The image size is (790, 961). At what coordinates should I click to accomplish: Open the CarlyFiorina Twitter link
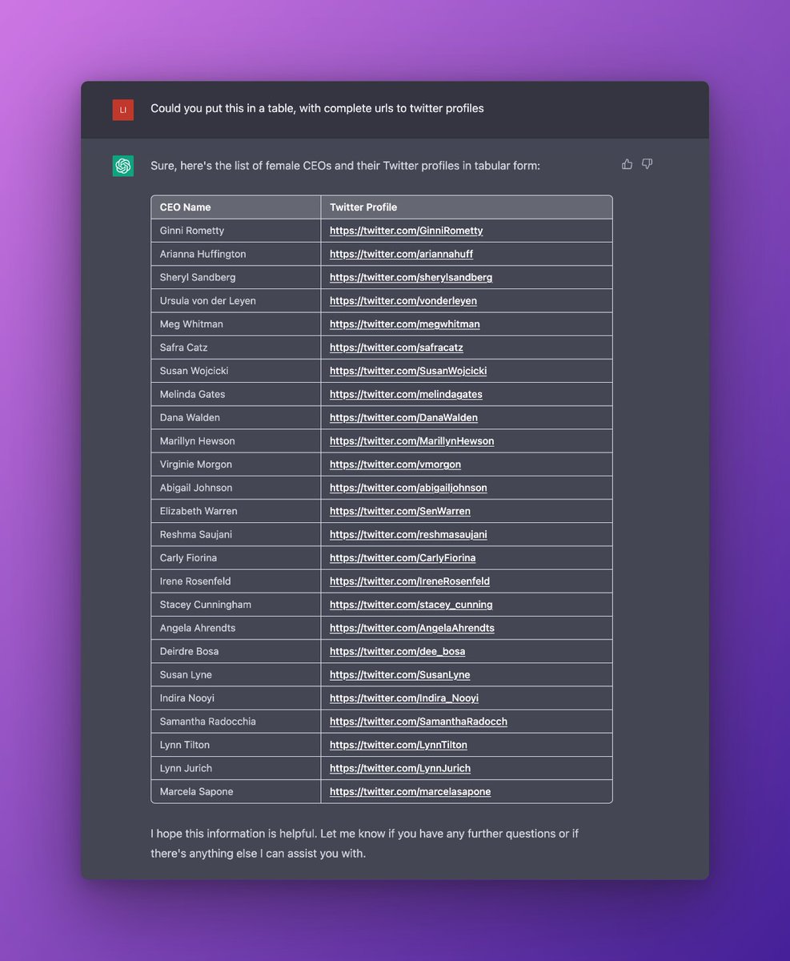click(x=403, y=557)
